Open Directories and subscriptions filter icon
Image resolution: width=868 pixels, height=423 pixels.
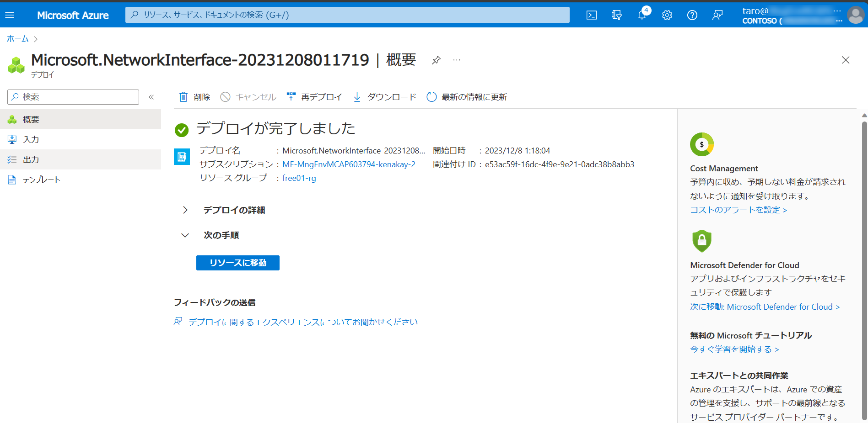[616, 15]
